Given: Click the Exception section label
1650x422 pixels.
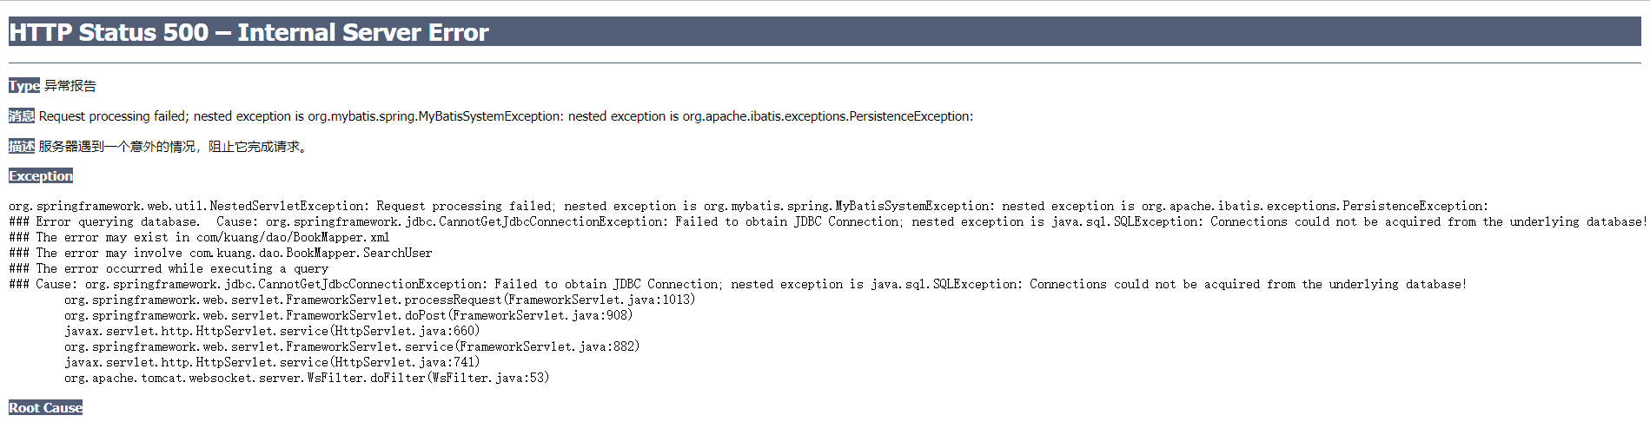Looking at the screenshot, I should click(41, 175).
